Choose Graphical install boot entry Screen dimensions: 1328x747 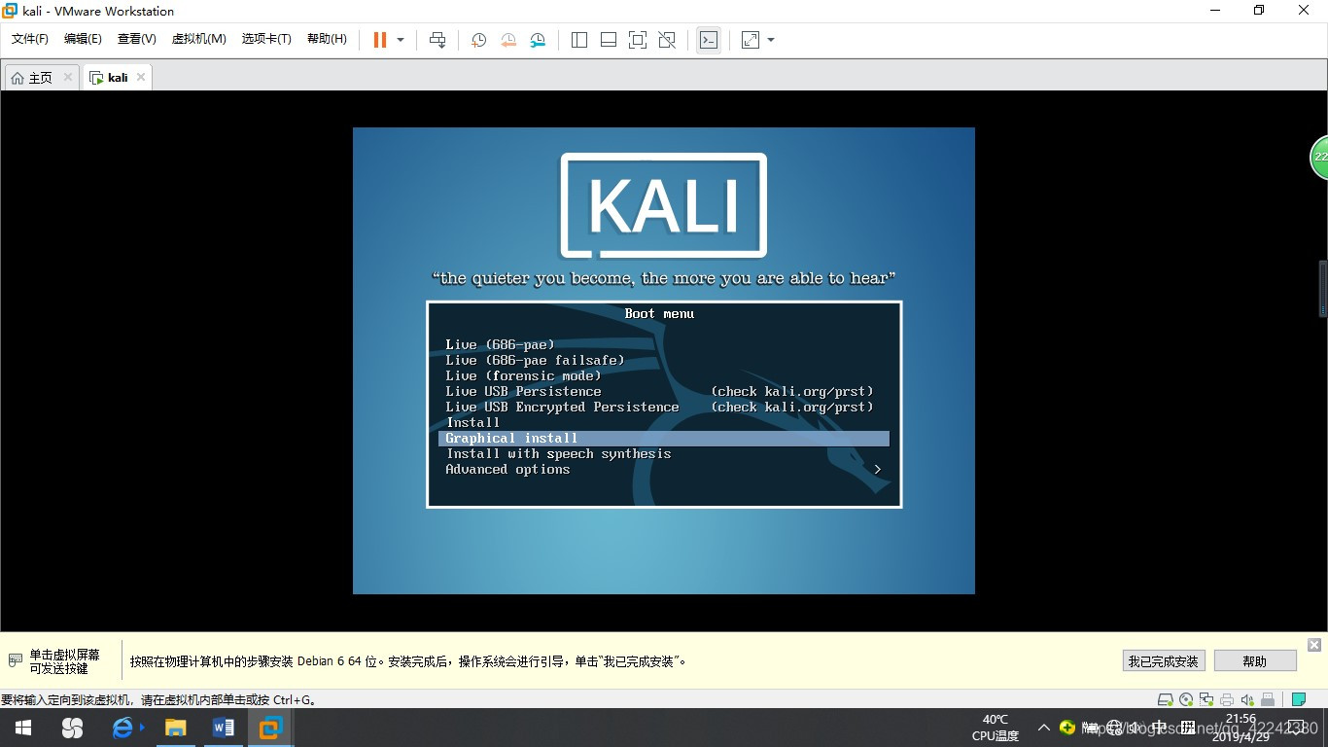(663, 438)
